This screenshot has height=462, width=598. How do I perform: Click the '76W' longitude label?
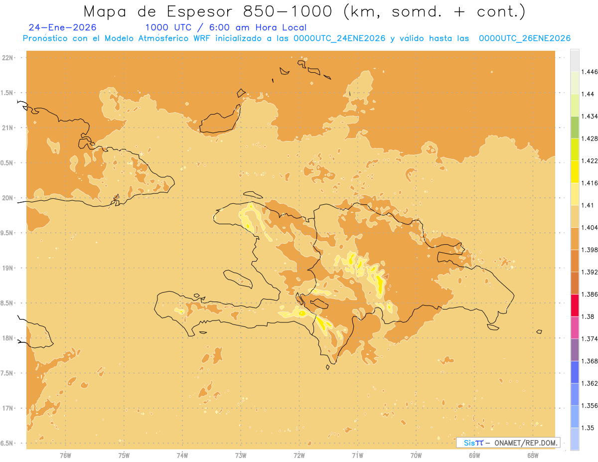[66, 455]
